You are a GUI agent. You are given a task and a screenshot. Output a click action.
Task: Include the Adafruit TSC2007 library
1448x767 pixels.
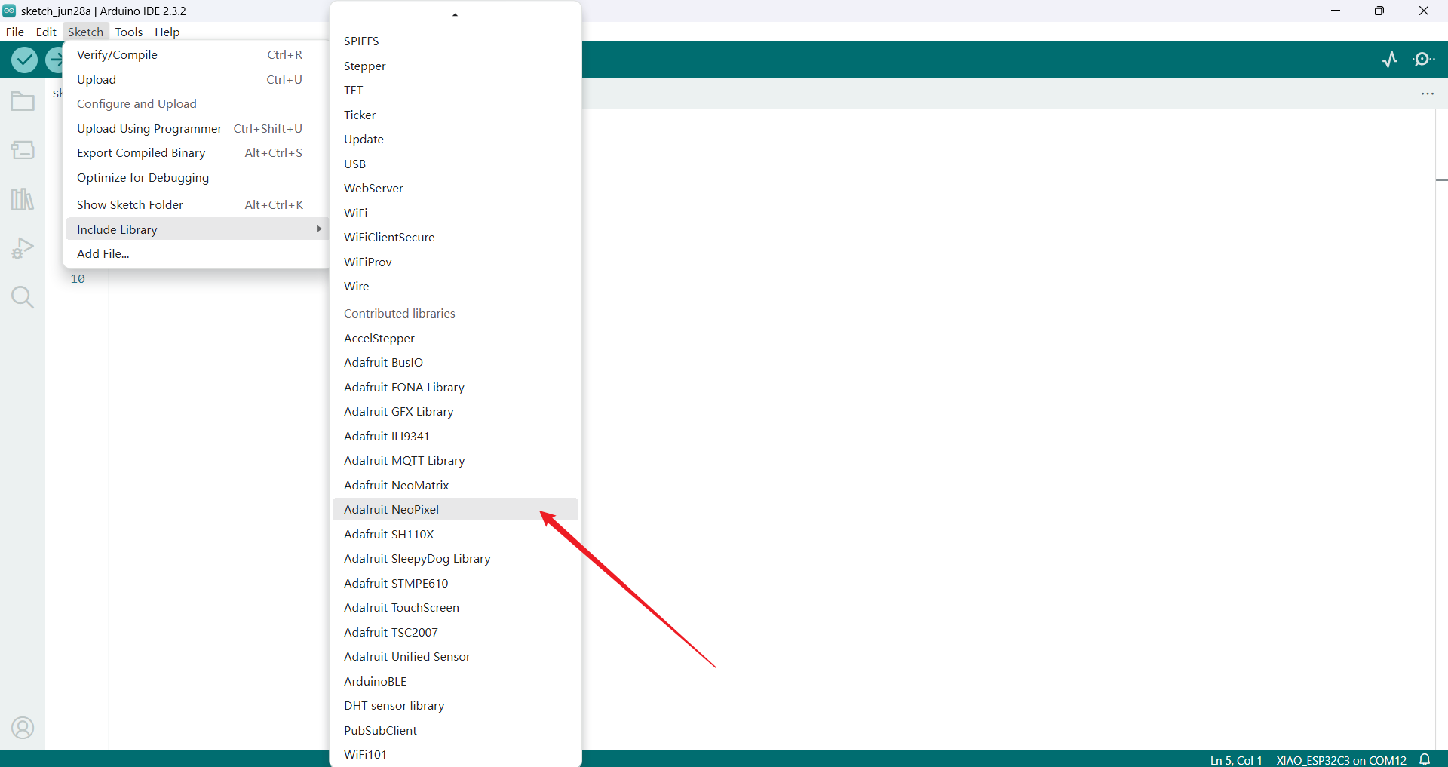click(456, 633)
